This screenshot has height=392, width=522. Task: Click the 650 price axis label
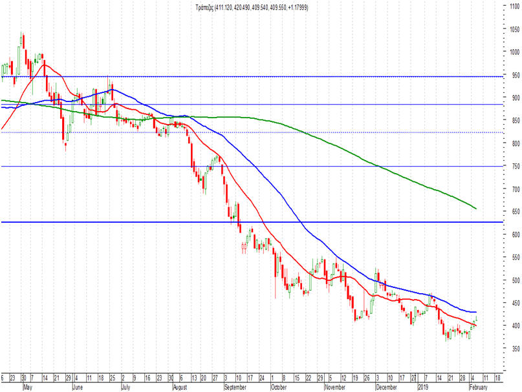[516, 211]
